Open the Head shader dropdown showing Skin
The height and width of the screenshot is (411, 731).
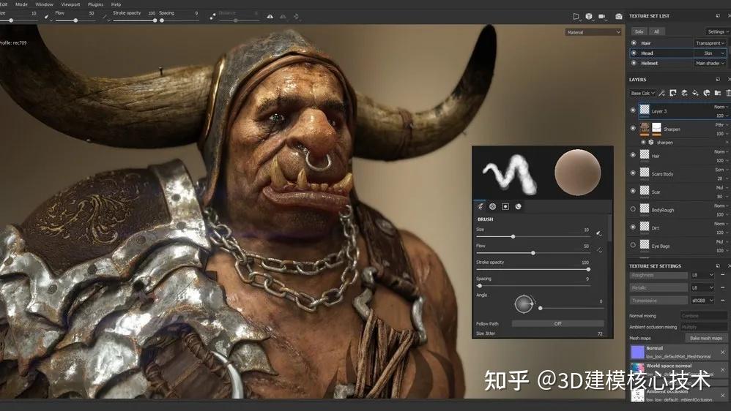710,53
